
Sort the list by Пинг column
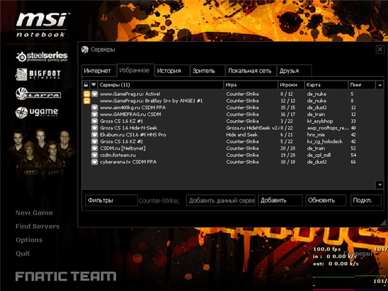tap(365, 85)
